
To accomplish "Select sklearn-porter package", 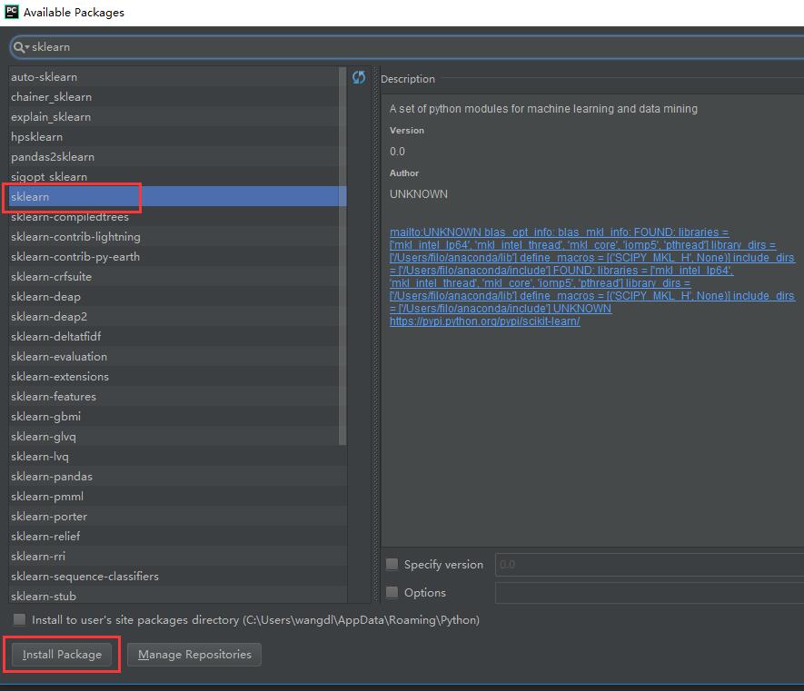I will click(x=177, y=517).
